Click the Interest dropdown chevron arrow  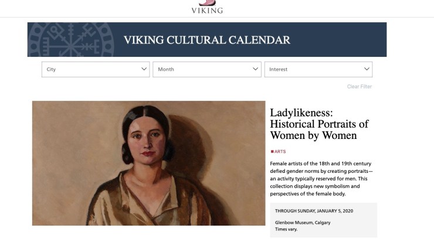click(x=367, y=69)
